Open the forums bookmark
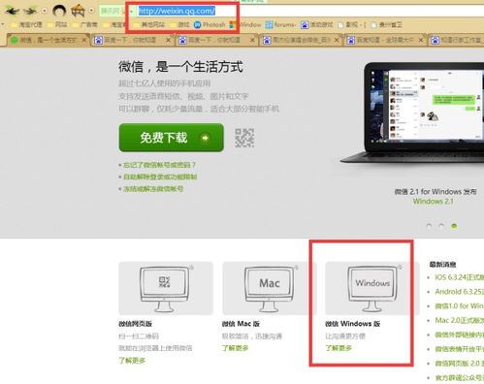The height and width of the screenshot is (384, 484). (x=280, y=24)
